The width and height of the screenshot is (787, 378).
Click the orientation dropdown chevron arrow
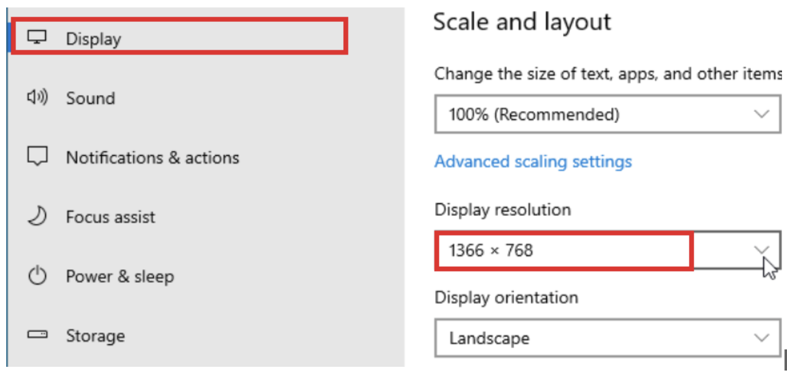762,338
